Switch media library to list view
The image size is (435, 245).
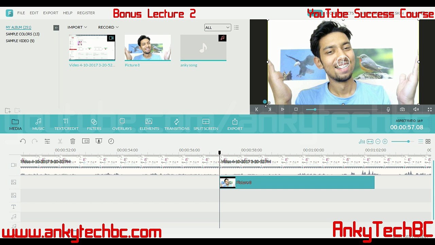[237, 28]
